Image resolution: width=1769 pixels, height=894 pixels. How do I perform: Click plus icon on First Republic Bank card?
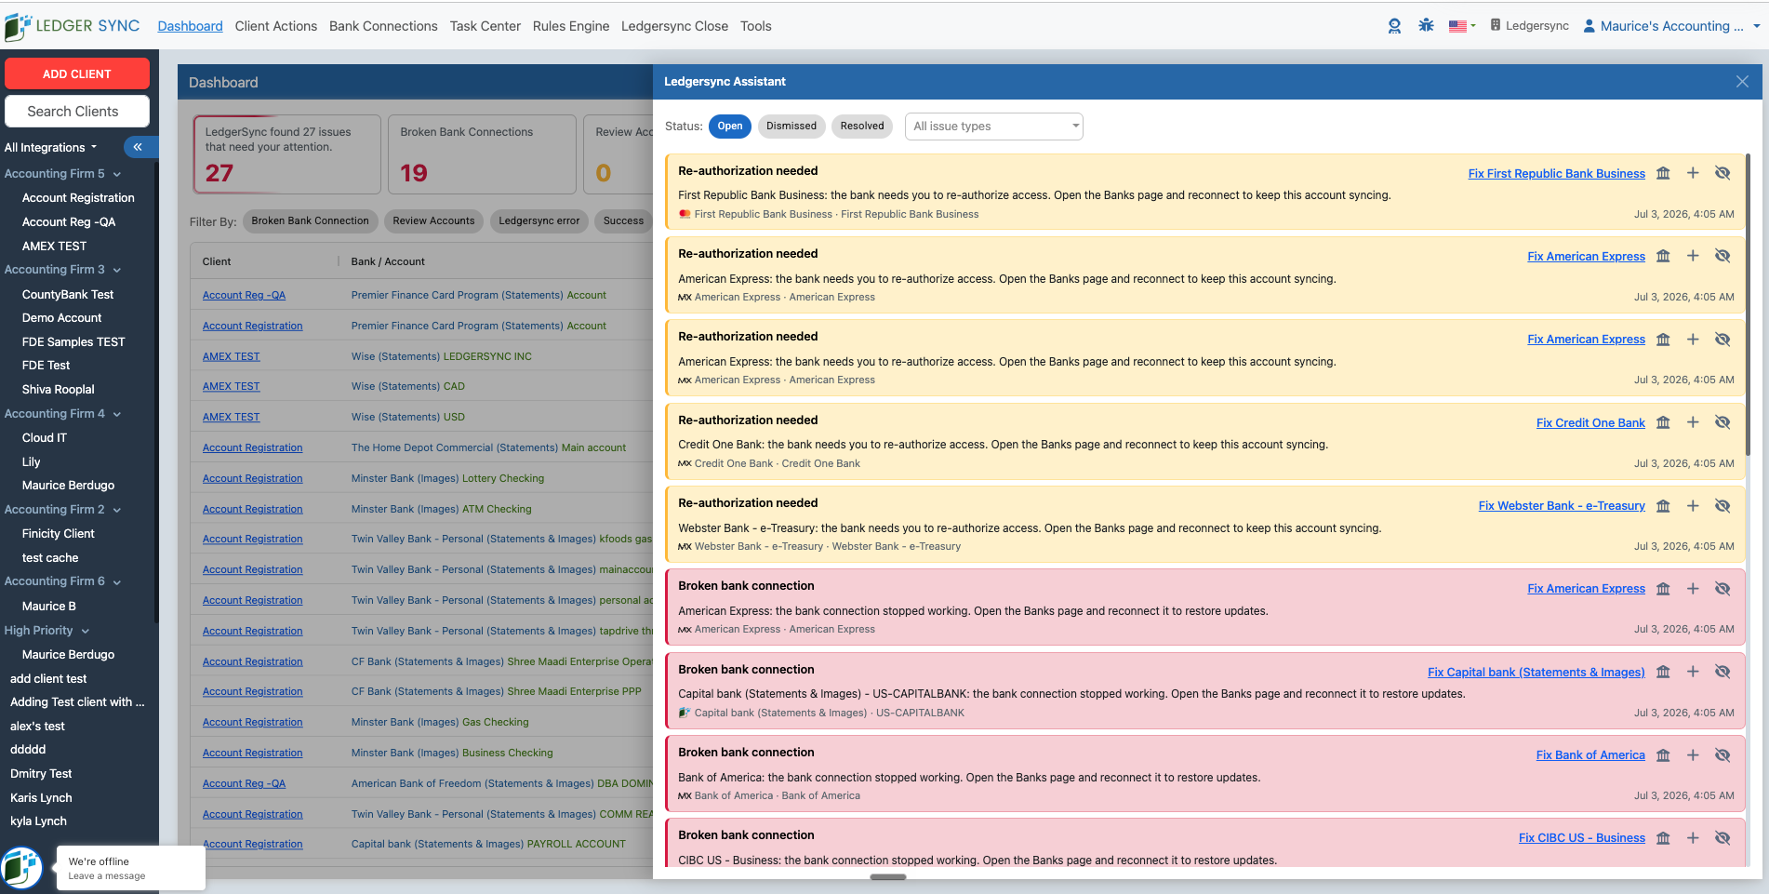[1693, 173]
